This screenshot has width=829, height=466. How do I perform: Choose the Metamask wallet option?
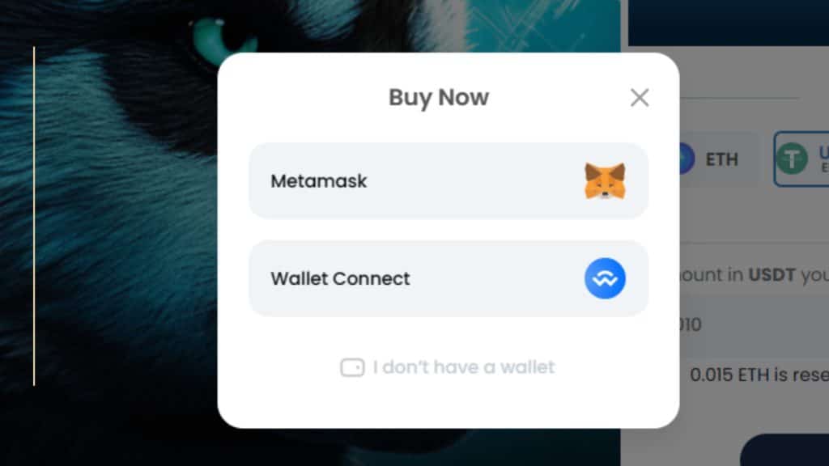click(449, 180)
